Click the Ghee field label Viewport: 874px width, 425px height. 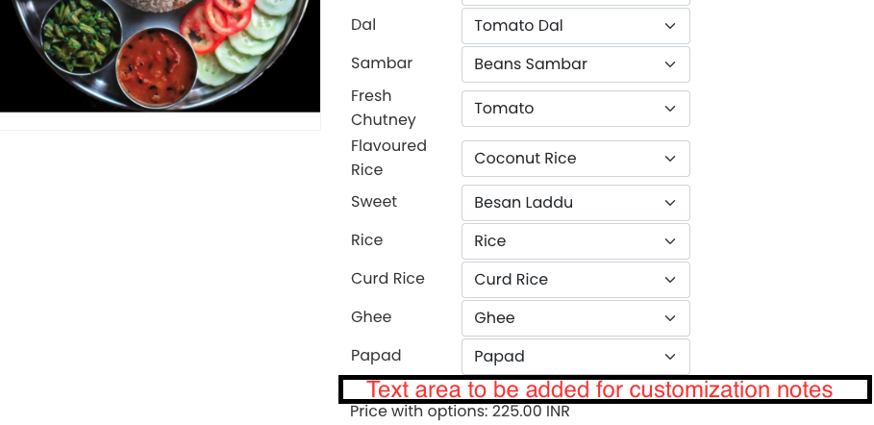[x=371, y=317]
